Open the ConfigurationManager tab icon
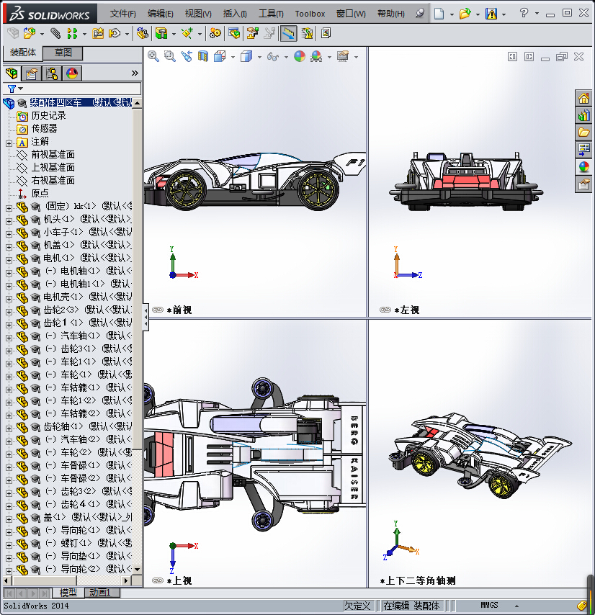The height and width of the screenshot is (615, 595). point(52,73)
